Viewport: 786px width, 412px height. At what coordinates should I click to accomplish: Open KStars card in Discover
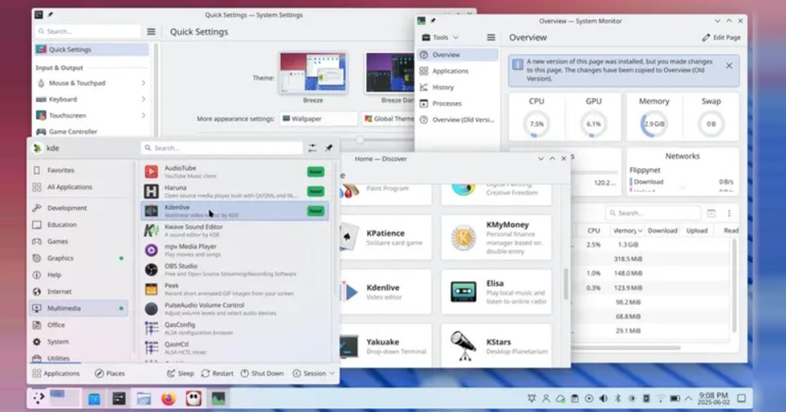point(496,346)
